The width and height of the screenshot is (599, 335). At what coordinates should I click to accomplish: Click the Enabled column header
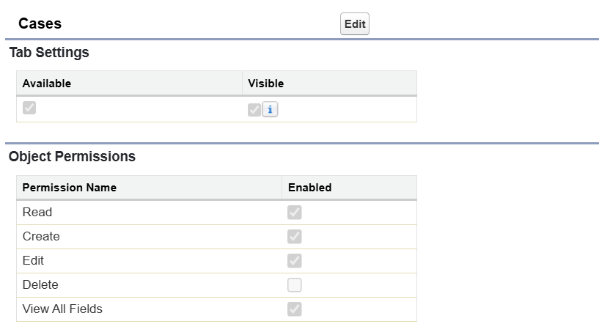tap(309, 188)
